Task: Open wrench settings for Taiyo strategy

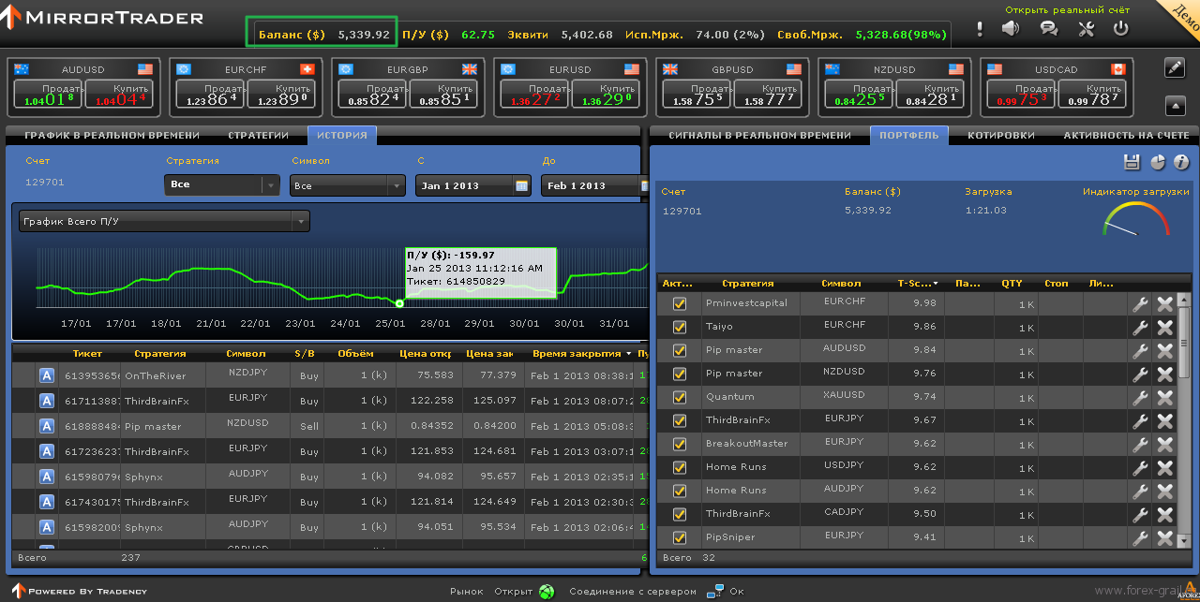Action: coord(1140,327)
